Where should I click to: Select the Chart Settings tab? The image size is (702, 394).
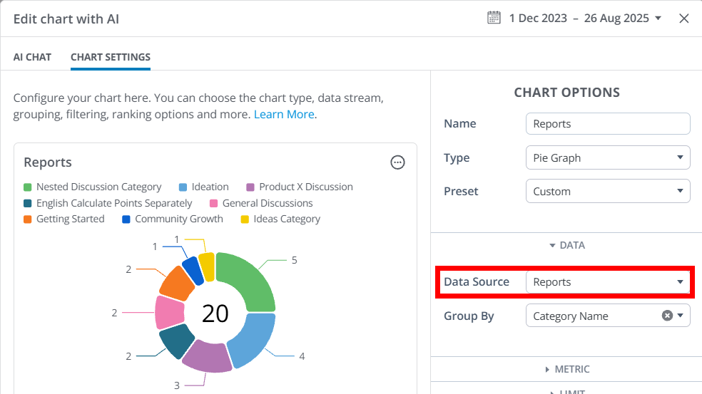tap(111, 57)
